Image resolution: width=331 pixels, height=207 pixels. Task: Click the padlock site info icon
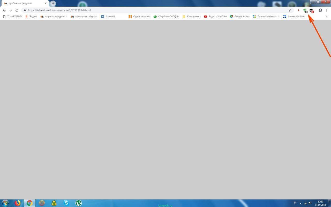pyautogui.click(x=25, y=10)
